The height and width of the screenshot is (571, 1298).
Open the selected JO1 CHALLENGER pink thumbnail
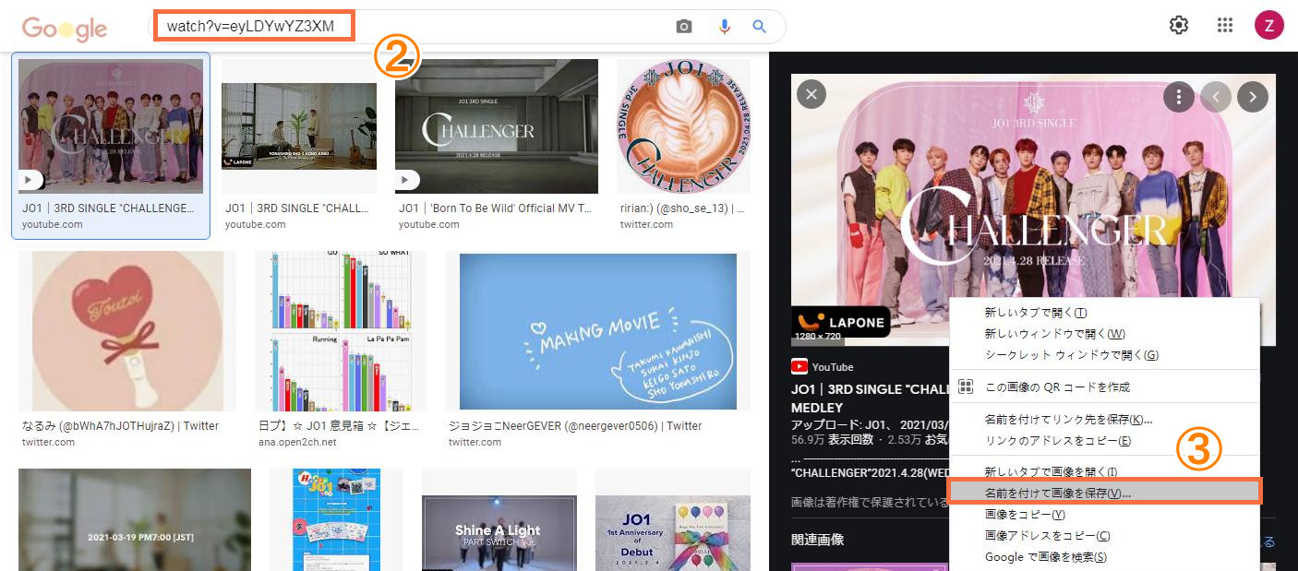tap(111, 126)
